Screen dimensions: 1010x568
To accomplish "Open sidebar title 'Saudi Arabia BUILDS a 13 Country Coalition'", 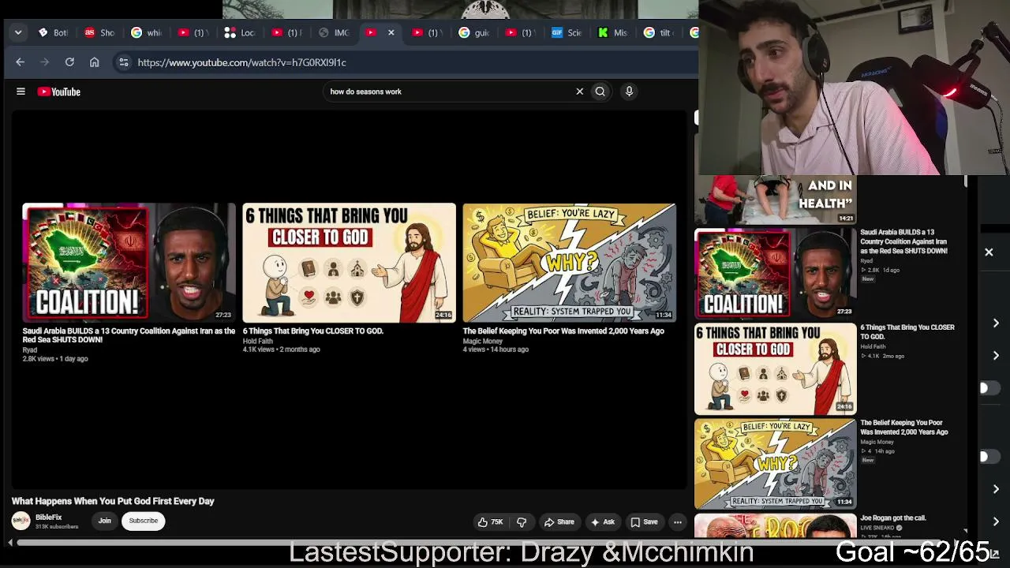I will (904, 241).
